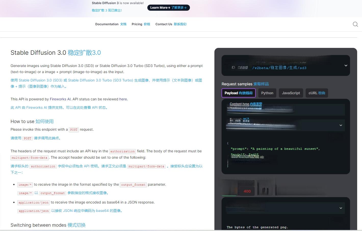Click the 'How to use' section heading

(x=32, y=121)
